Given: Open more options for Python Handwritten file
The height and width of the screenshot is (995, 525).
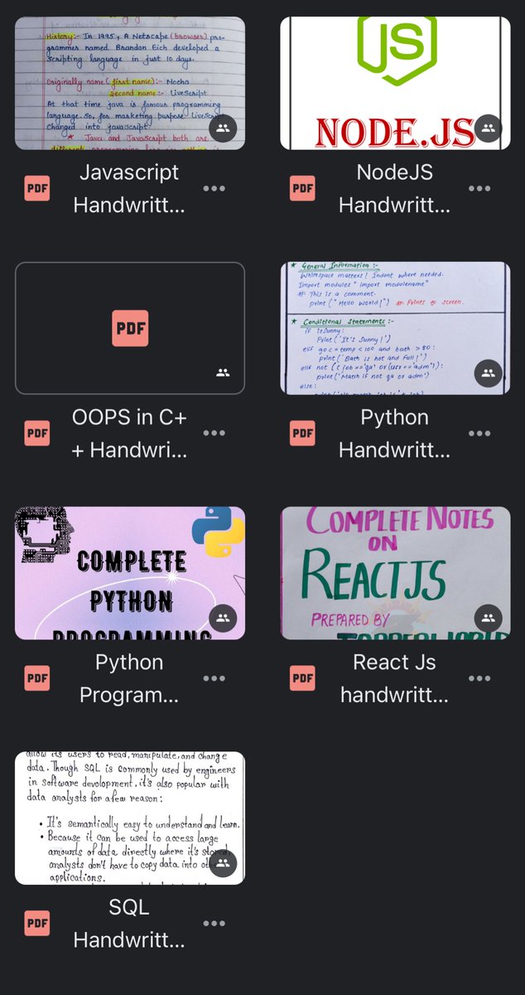Looking at the screenshot, I should (x=479, y=433).
